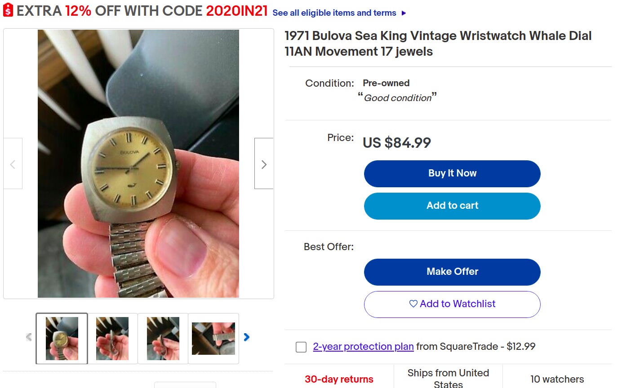
Task: Click the red 30-day returns text
Action: tap(339, 379)
